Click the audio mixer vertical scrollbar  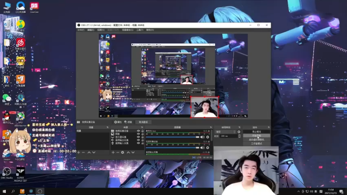(x=212, y=135)
